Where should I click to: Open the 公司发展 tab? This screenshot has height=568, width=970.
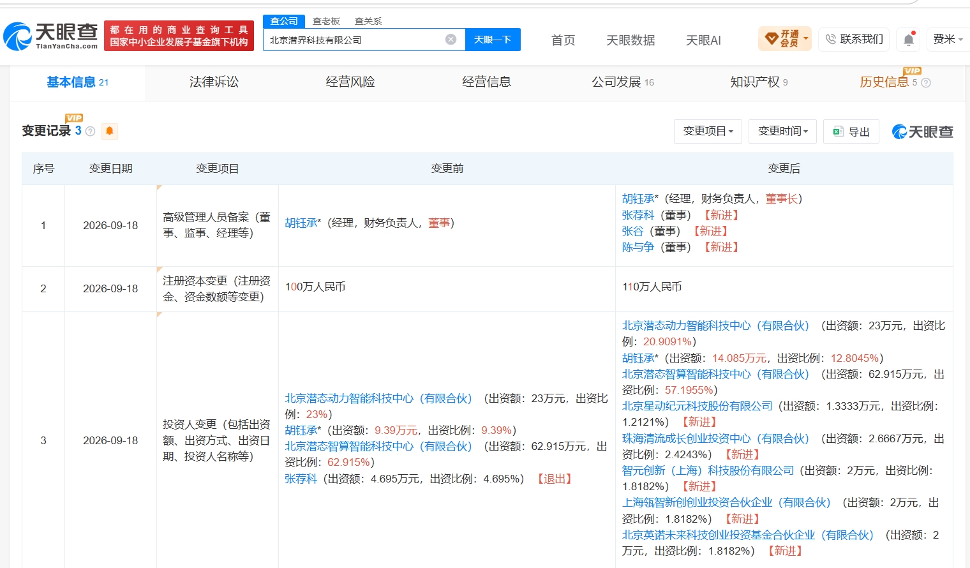click(623, 82)
